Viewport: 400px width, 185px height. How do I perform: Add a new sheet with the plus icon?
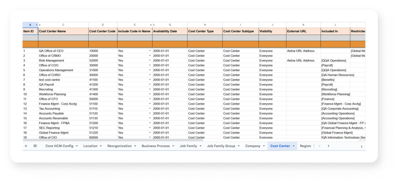(26, 146)
